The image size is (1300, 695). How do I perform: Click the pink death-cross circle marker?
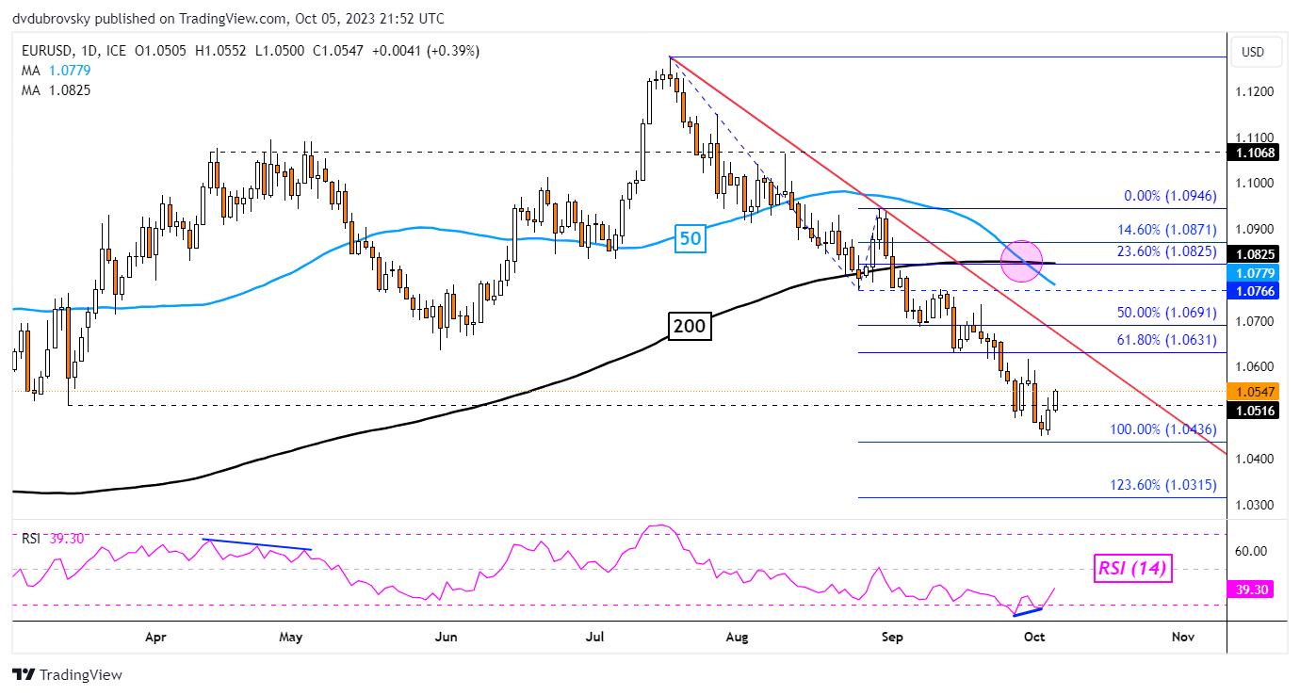[1021, 260]
